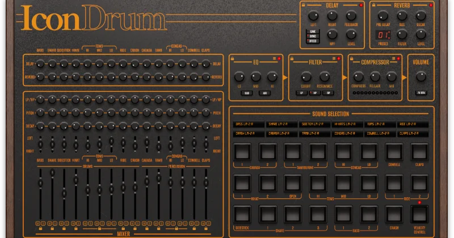Mute the Bass channel with M button

coord(37,223)
